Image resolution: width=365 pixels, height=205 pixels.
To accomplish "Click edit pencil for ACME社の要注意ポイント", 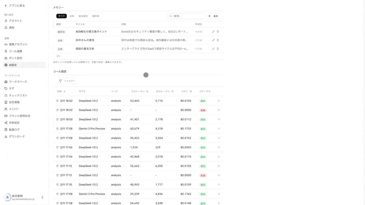I will click(213, 32).
